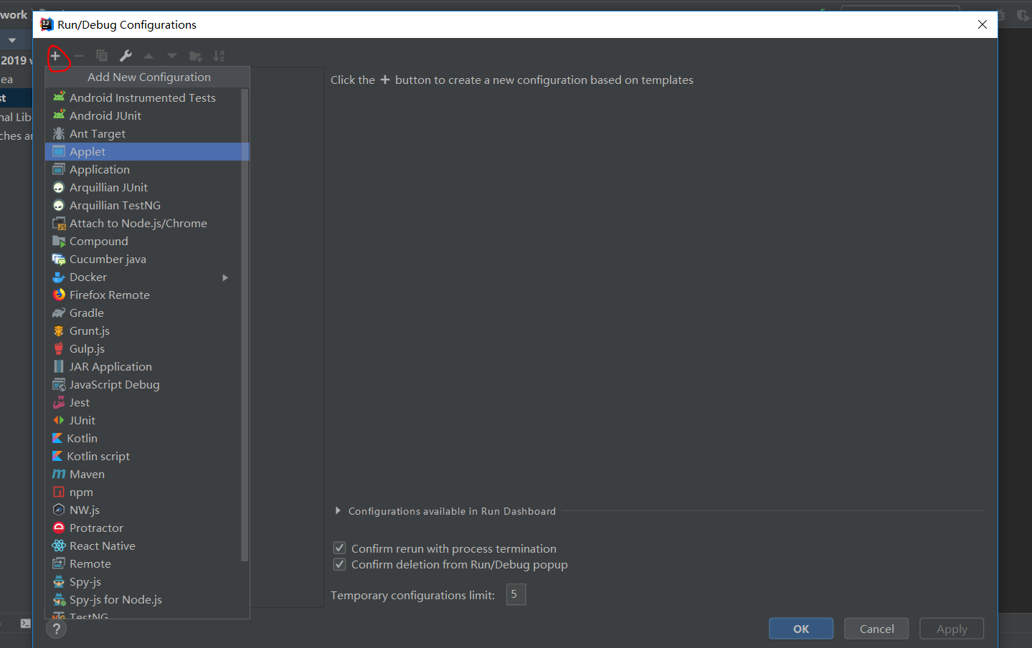Select Compound configuration type
Screen dimensions: 1032x648
click(147, 241)
